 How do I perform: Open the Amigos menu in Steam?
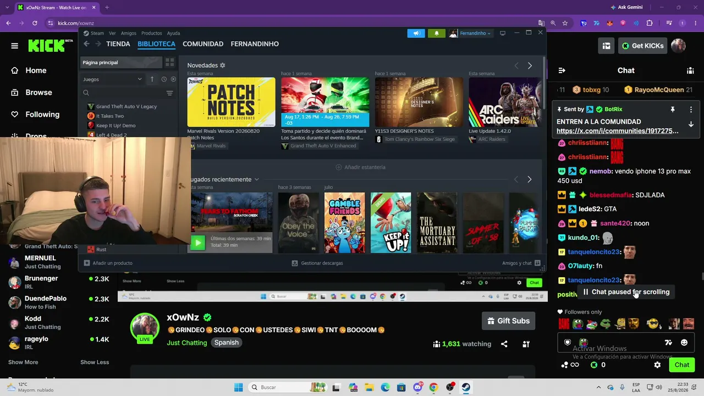128,33
